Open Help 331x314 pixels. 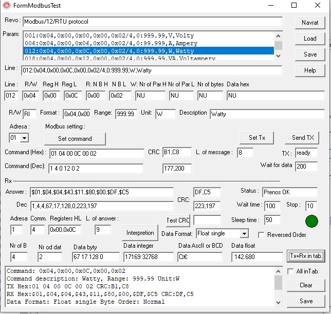[x=310, y=70]
